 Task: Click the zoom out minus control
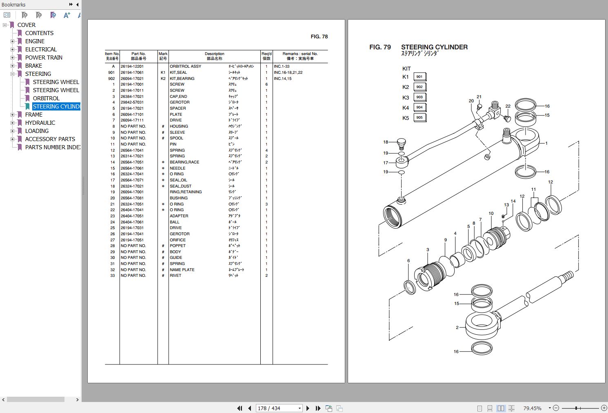pyautogui.click(x=556, y=408)
